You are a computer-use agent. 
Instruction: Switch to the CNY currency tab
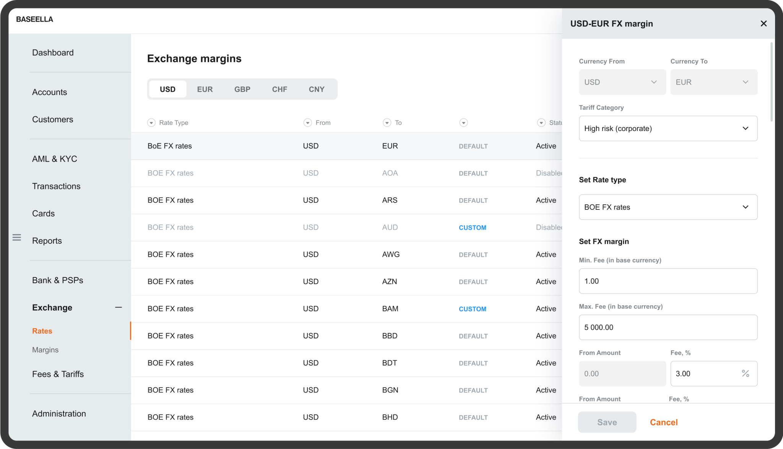click(x=317, y=89)
